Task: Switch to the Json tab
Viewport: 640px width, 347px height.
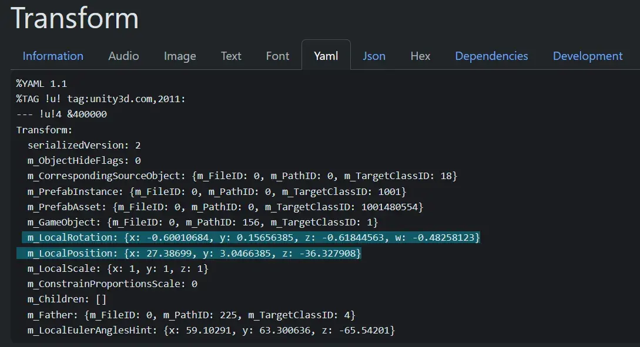Action: coord(374,56)
